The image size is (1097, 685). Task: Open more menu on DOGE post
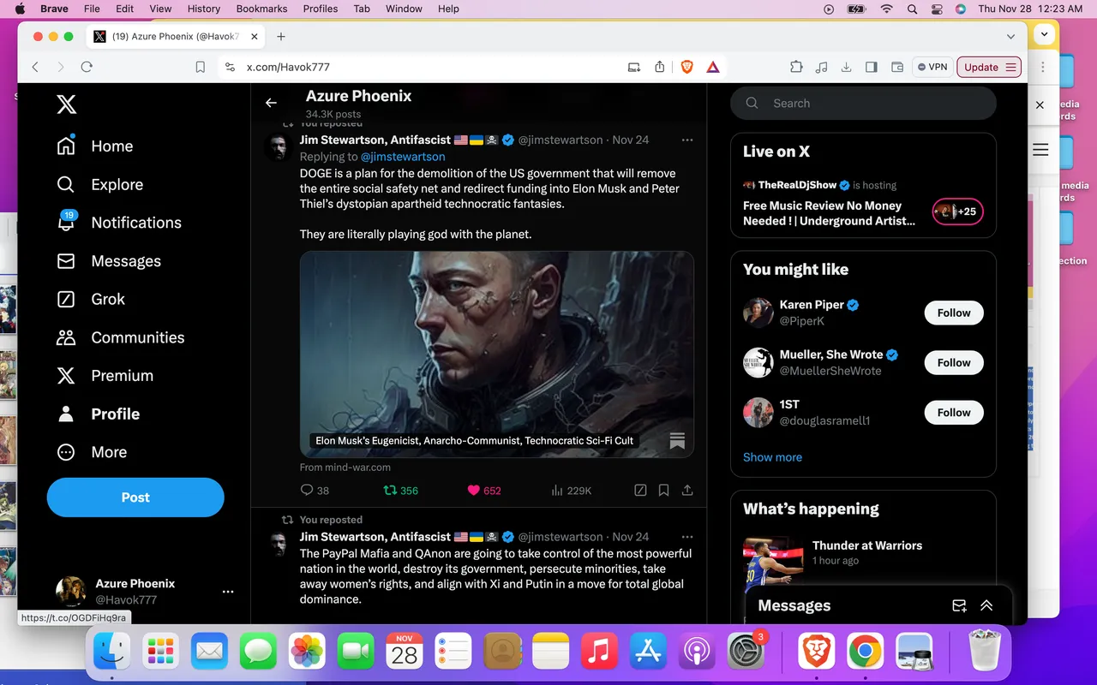tap(687, 140)
